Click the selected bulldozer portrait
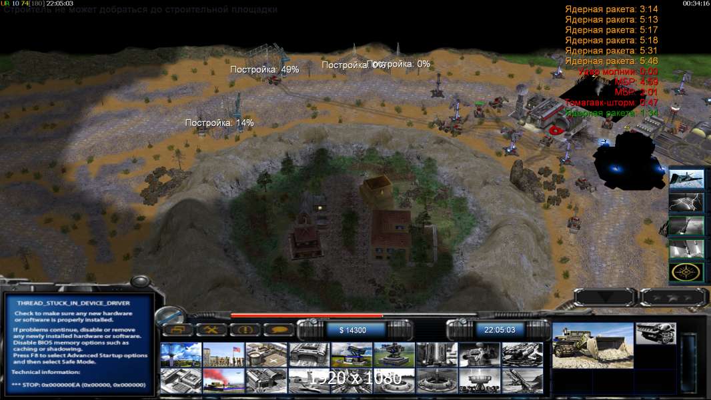Image resolution: width=711 pixels, height=400 pixels. coord(593,345)
